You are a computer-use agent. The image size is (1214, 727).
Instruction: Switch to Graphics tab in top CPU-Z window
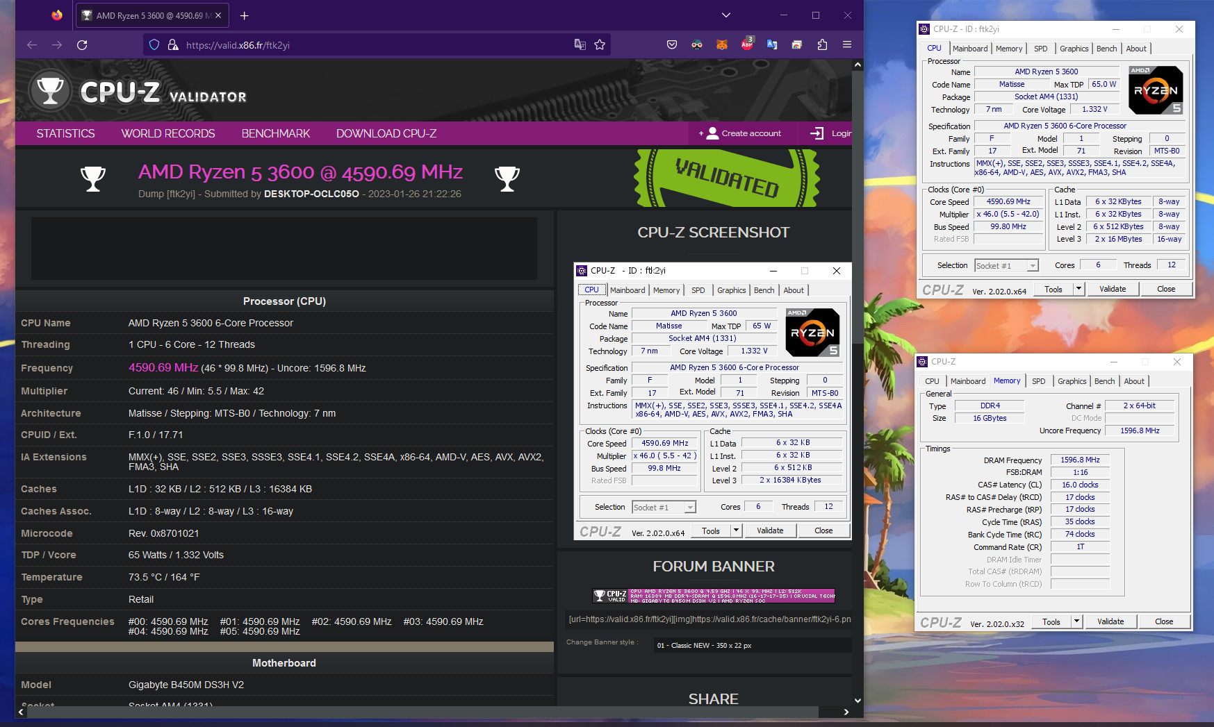coord(1074,49)
